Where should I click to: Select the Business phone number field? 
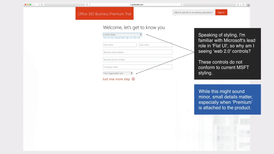(x=138, y=60)
